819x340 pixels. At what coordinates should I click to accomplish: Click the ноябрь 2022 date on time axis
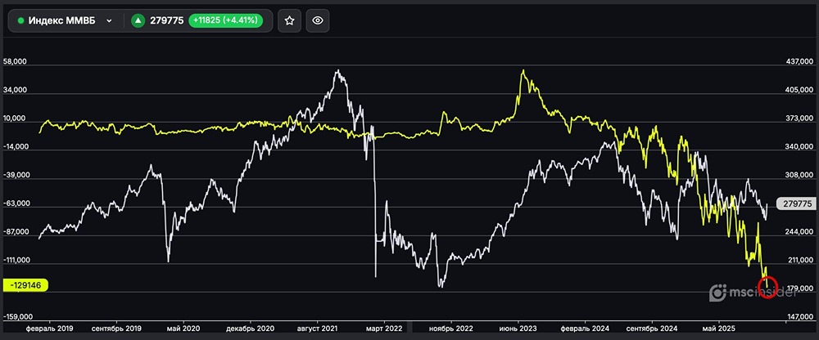tap(450, 329)
